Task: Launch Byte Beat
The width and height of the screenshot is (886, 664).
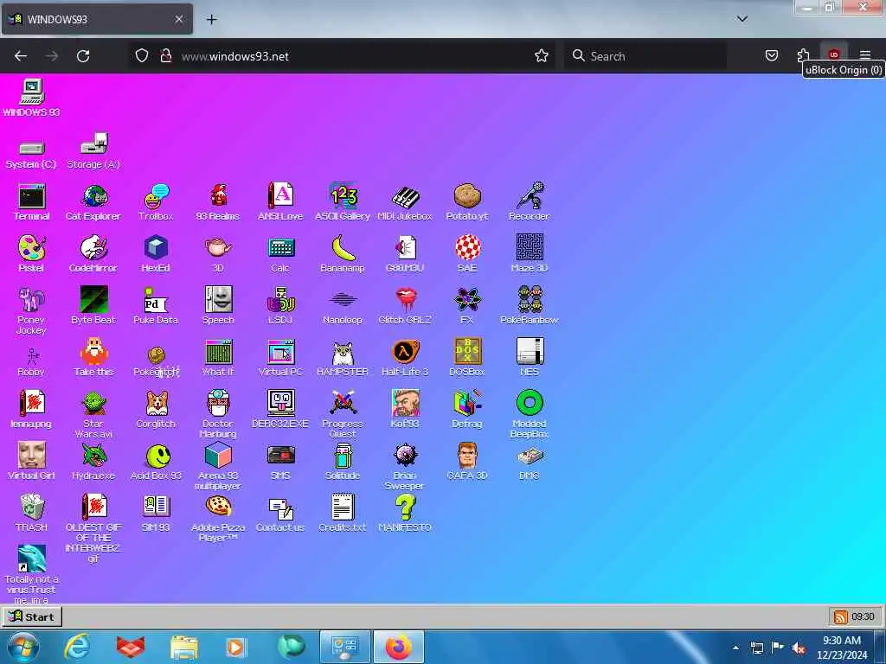Action: point(93,305)
